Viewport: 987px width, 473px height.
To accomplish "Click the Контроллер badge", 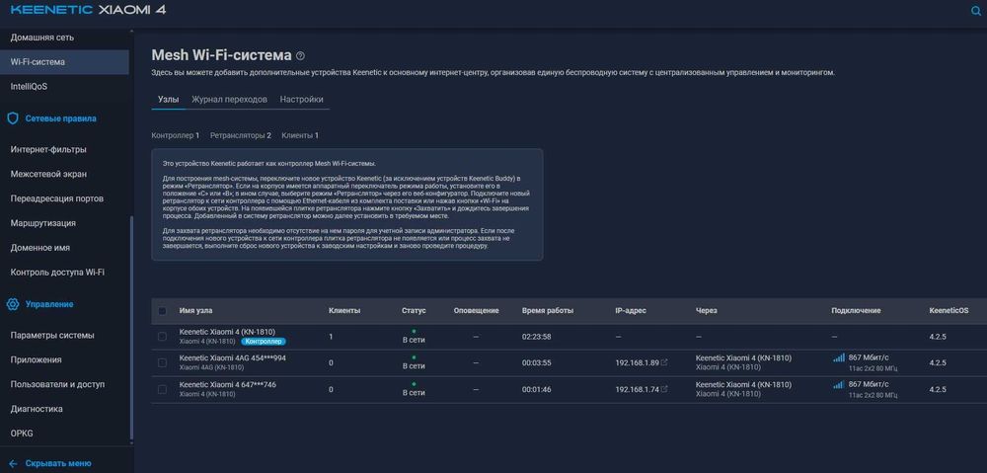I will (x=264, y=342).
